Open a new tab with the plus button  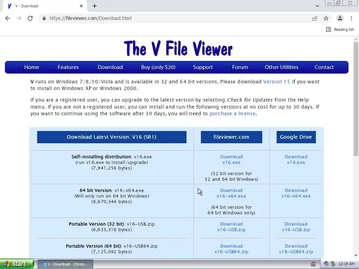(x=95, y=6)
